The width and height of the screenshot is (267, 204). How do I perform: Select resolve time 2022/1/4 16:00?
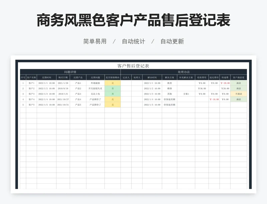(x=152, y=100)
